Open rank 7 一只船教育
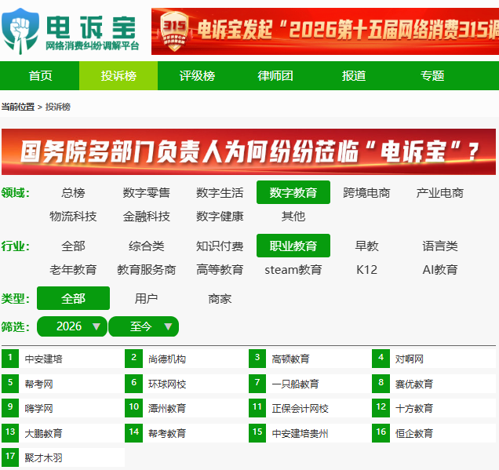The width and height of the screenshot is (499, 470). (x=295, y=384)
